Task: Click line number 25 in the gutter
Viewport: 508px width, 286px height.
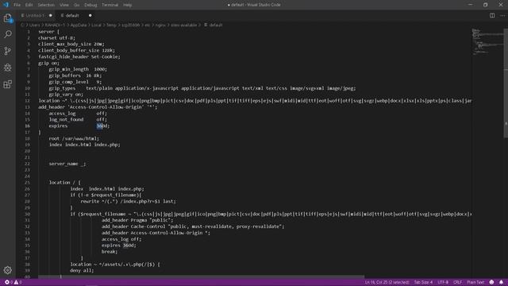Action: pyautogui.click(x=27, y=183)
